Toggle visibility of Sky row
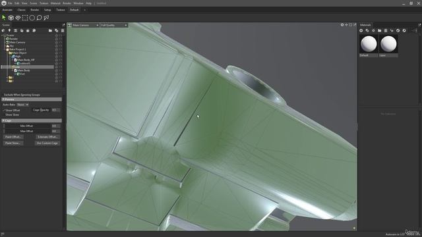 pyautogui.click(x=57, y=46)
